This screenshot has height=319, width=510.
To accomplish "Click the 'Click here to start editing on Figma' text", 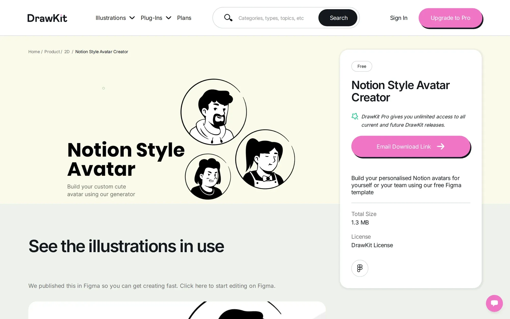I will [x=228, y=286].
